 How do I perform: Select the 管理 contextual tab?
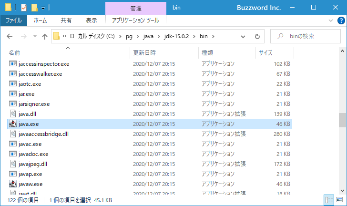pos(136,9)
